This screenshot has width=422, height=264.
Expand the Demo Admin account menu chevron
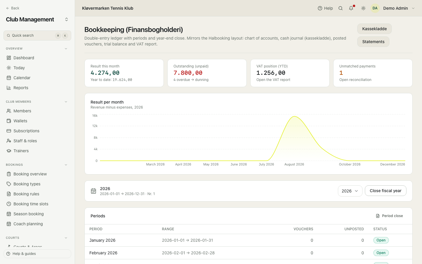(413, 8)
